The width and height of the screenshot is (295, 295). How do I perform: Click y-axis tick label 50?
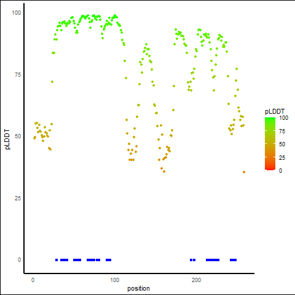[18, 136]
